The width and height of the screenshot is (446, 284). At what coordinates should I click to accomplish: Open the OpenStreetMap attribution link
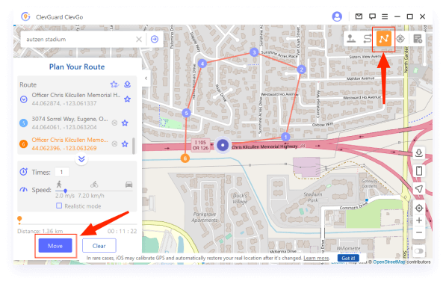point(389,262)
